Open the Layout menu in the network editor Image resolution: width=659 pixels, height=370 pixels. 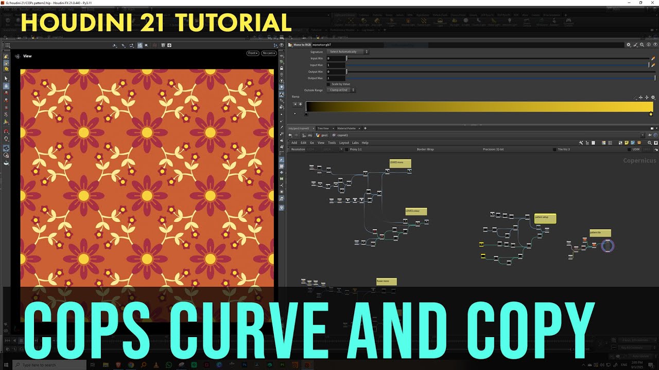344,143
